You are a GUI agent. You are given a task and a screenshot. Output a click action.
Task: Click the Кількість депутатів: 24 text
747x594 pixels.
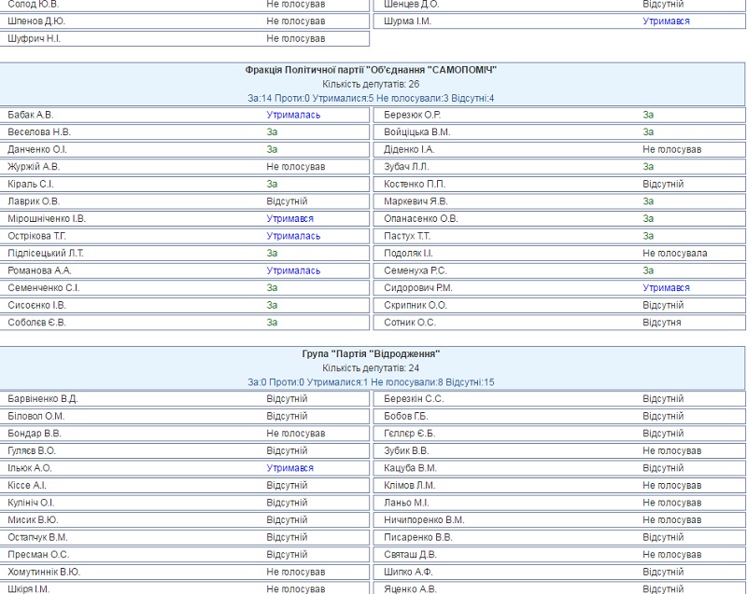pyautogui.click(x=371, y=368)
